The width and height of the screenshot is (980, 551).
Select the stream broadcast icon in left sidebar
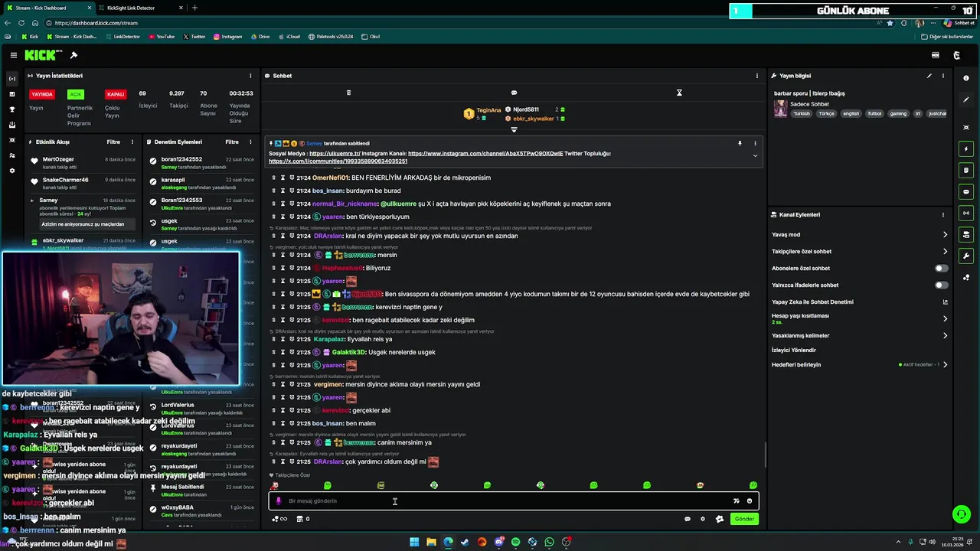(11, 79)
